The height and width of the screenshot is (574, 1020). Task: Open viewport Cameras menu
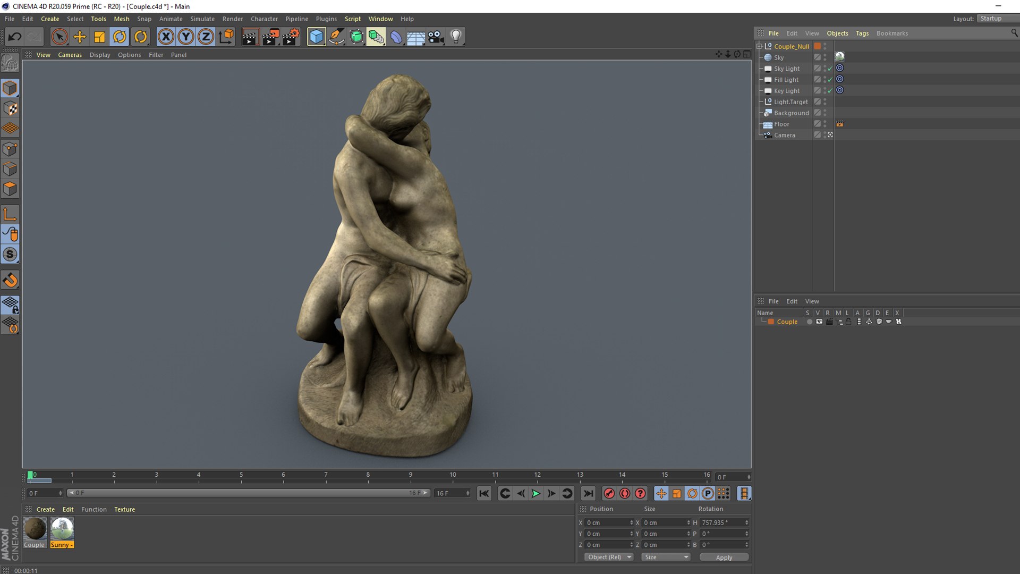tap(70, 55)
